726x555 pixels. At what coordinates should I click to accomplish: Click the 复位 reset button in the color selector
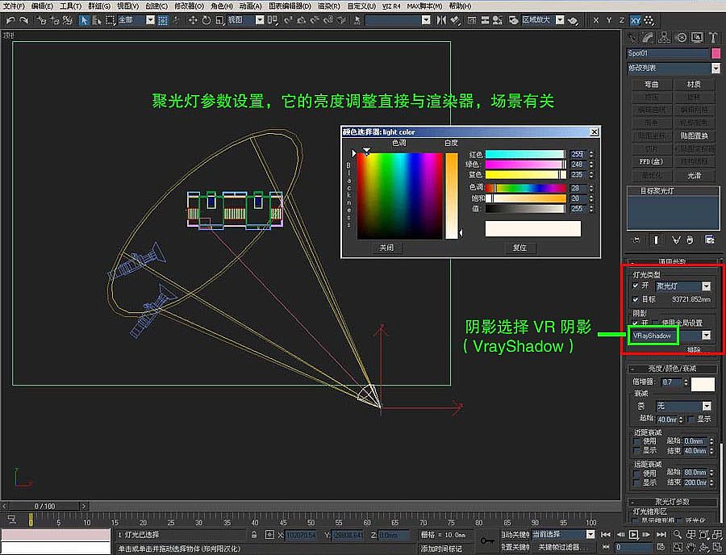(x=520, y=248)
